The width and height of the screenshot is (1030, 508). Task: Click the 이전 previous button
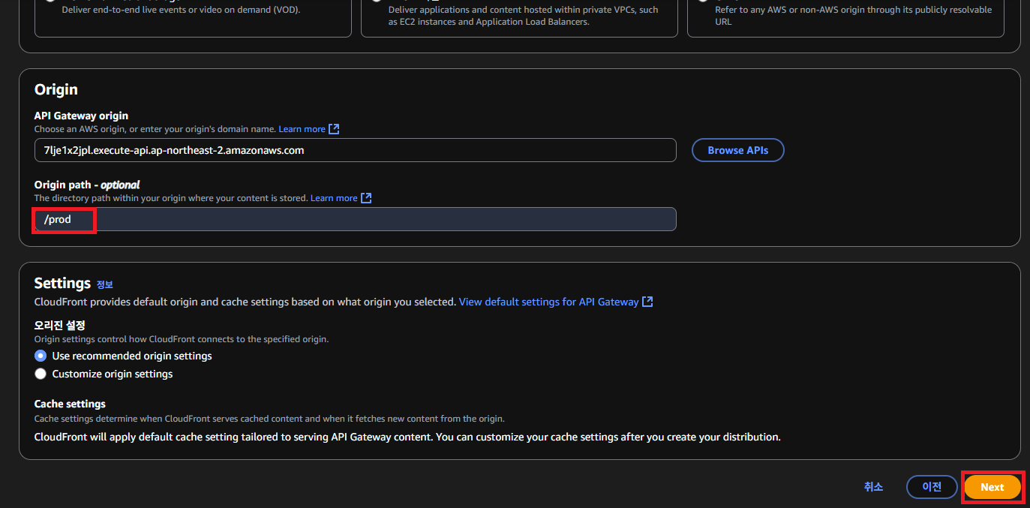(x=932, y=487)
